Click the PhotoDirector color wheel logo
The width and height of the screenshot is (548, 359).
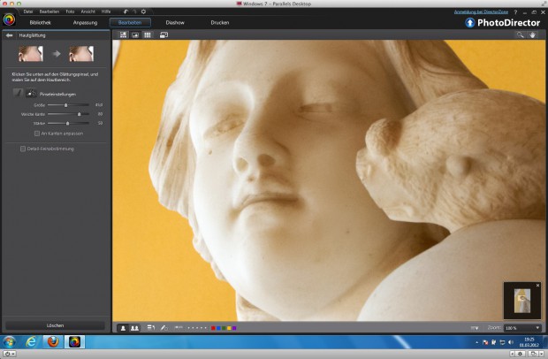[9, 19]
